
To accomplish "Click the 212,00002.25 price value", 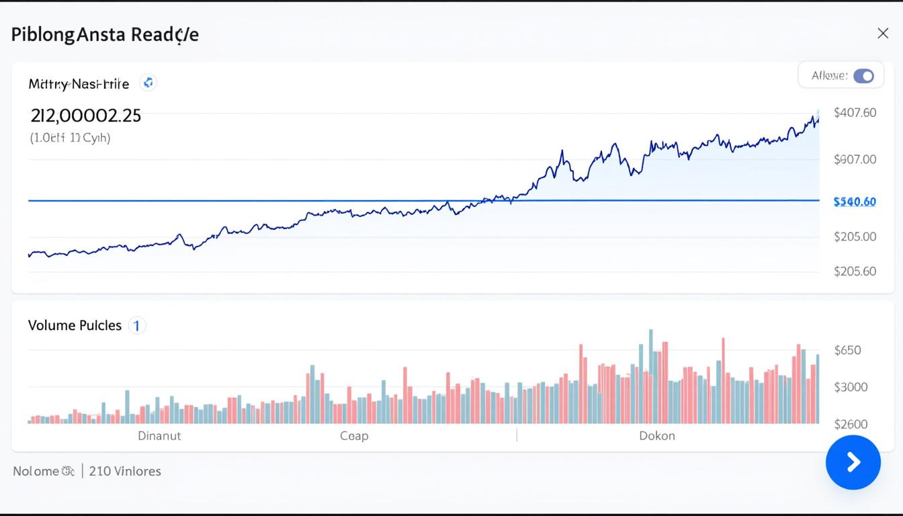I will click(x=85, y=115).
